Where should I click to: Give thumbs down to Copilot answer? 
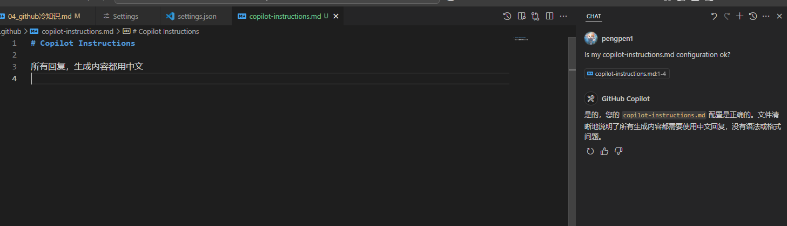point(618,151)
